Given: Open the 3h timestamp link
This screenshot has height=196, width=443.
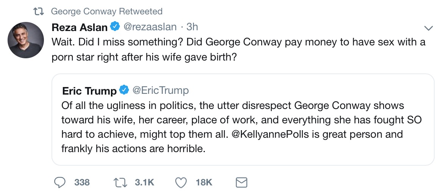Looking at the screenshot, I should [192, 27].
